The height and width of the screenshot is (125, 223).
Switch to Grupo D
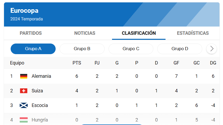click(180, 49)
